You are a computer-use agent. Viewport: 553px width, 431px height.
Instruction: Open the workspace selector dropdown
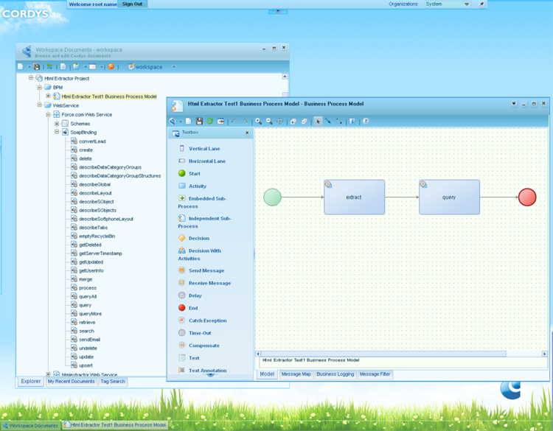174,67
